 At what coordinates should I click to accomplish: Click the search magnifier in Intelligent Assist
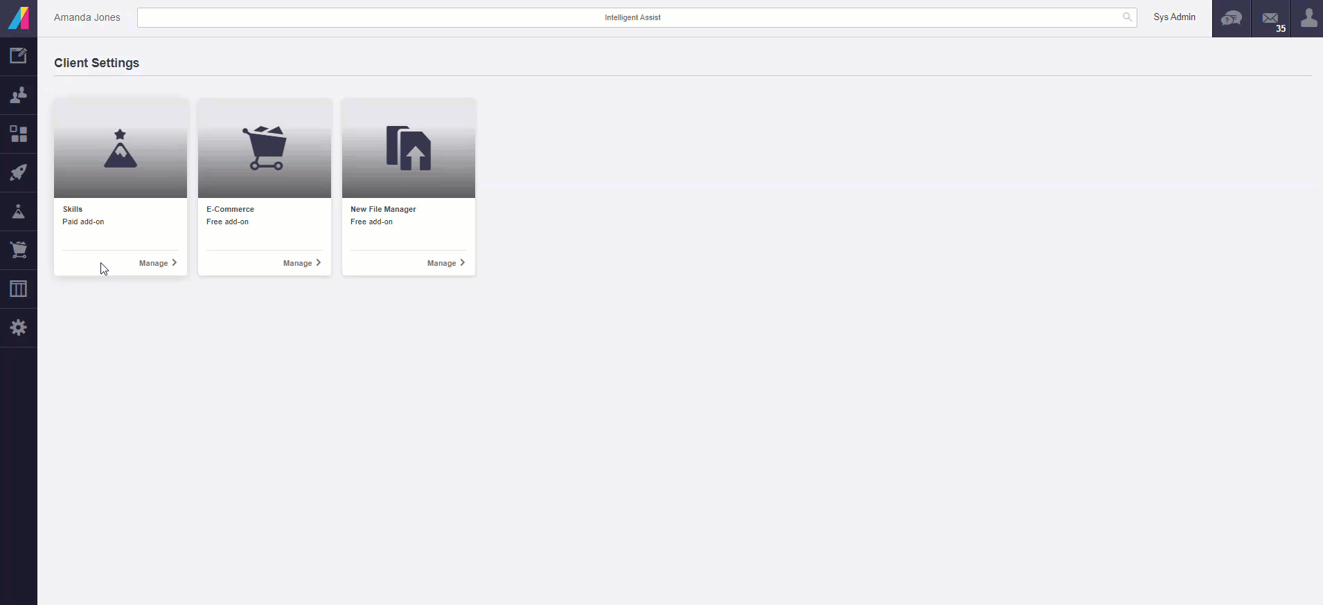click(x=1127, y=17)
